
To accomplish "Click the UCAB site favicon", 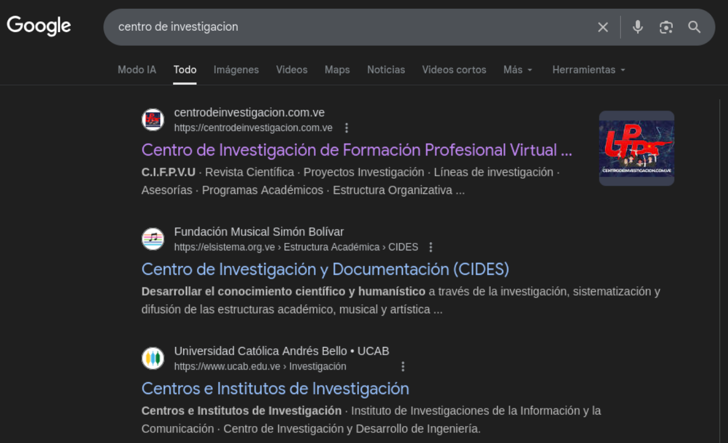I will click(x=153, y=358).
